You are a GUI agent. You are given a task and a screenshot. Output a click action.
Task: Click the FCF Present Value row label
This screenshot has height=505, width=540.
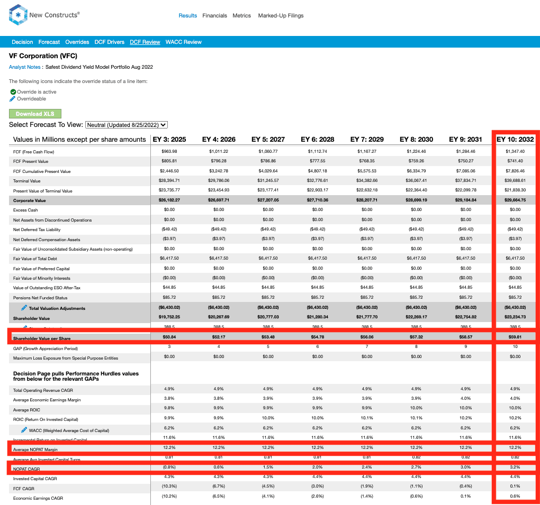coord(31,161)
